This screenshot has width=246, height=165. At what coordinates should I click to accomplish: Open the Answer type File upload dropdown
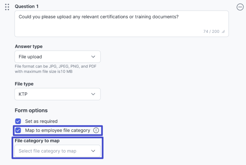tap(58, 57)
